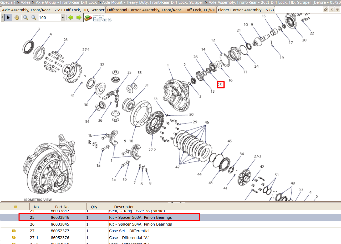Click the splitter down arrow above parts table

pos(181,202)
